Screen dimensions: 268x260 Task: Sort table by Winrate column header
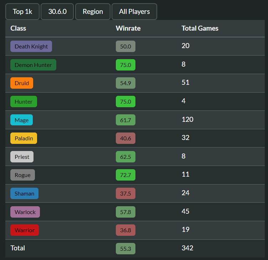(128, 28)
